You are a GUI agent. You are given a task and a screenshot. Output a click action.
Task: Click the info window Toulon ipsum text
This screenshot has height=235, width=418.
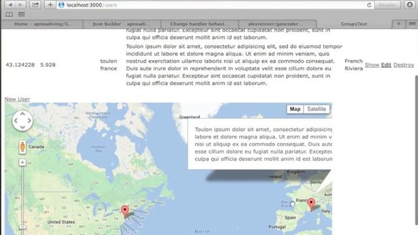(x=263, y=144)
